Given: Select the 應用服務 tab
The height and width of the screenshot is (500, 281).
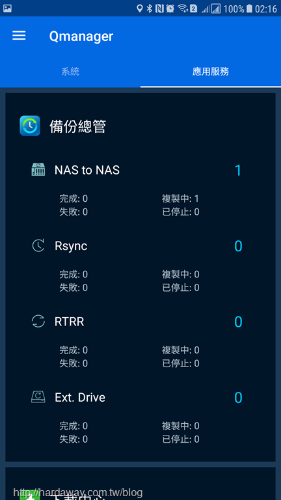Looking at the screenshot, I should pyautogui.click(x=211, y=72).
